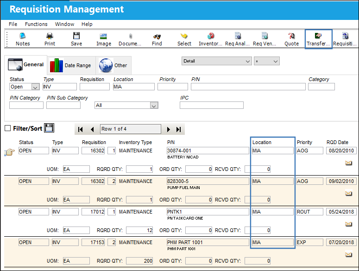Click the Print toolbar icon
Image resolution: width=359 pixels, height=271 pixels.
(x=50, y=39)
